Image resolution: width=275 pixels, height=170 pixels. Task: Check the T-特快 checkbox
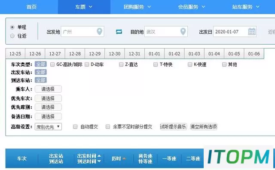[x=156, y=64]
